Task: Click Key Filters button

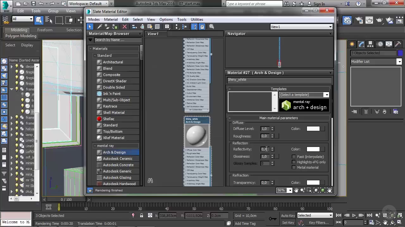Action: pos(319,223)
